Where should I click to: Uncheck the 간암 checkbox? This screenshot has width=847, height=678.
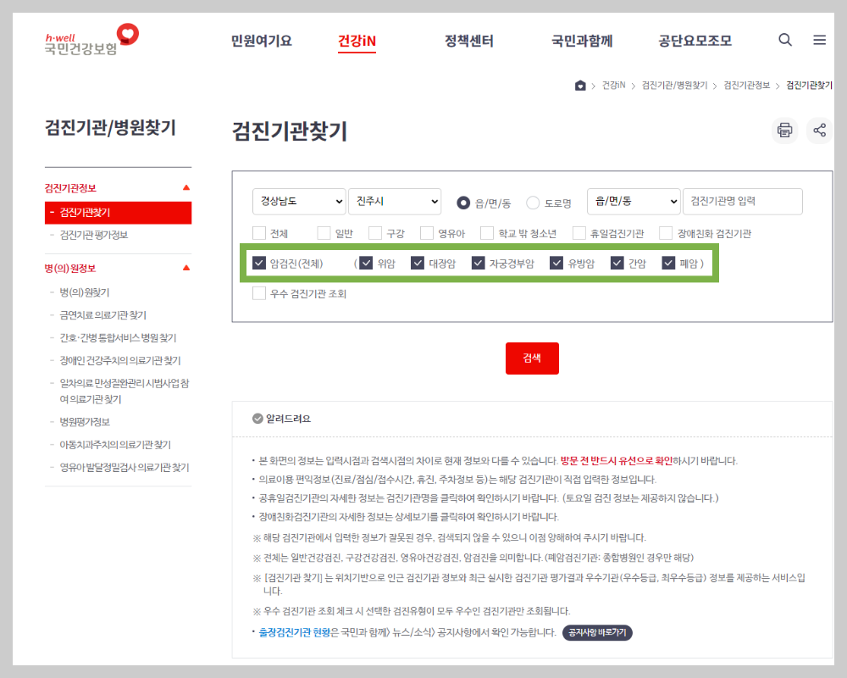click(x=617, y=264)
